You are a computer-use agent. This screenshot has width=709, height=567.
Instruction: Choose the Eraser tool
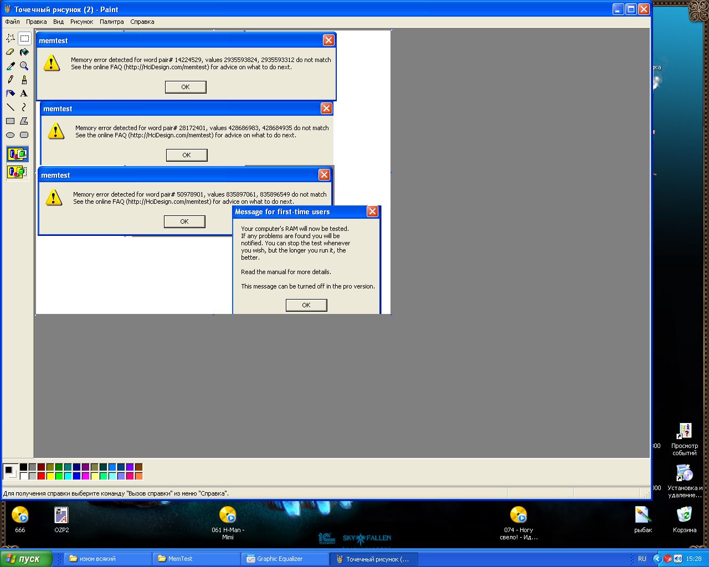[x=11, y=52]
